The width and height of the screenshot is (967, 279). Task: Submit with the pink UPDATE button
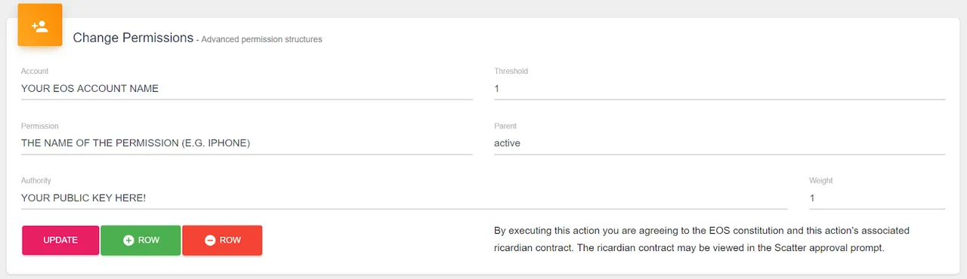point(60,240)
